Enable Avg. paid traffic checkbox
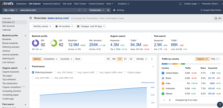The height and width of the screenshot is (108, 223). click(x=33, y=78)
